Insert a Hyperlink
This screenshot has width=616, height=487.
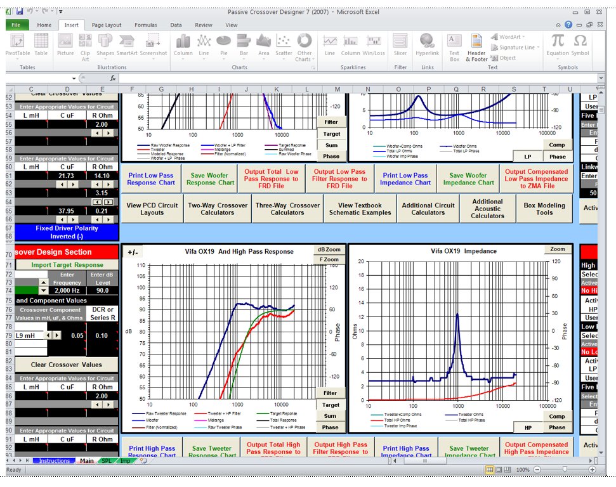(x=427, y=45)
